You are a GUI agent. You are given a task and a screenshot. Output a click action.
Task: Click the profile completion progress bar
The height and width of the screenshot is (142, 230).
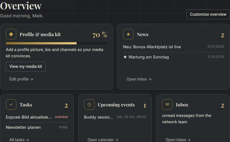[56, 43]
